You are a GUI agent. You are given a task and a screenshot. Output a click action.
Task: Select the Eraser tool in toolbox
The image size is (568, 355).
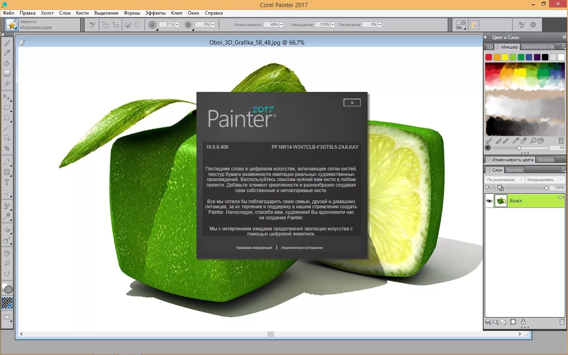[7, 84]
